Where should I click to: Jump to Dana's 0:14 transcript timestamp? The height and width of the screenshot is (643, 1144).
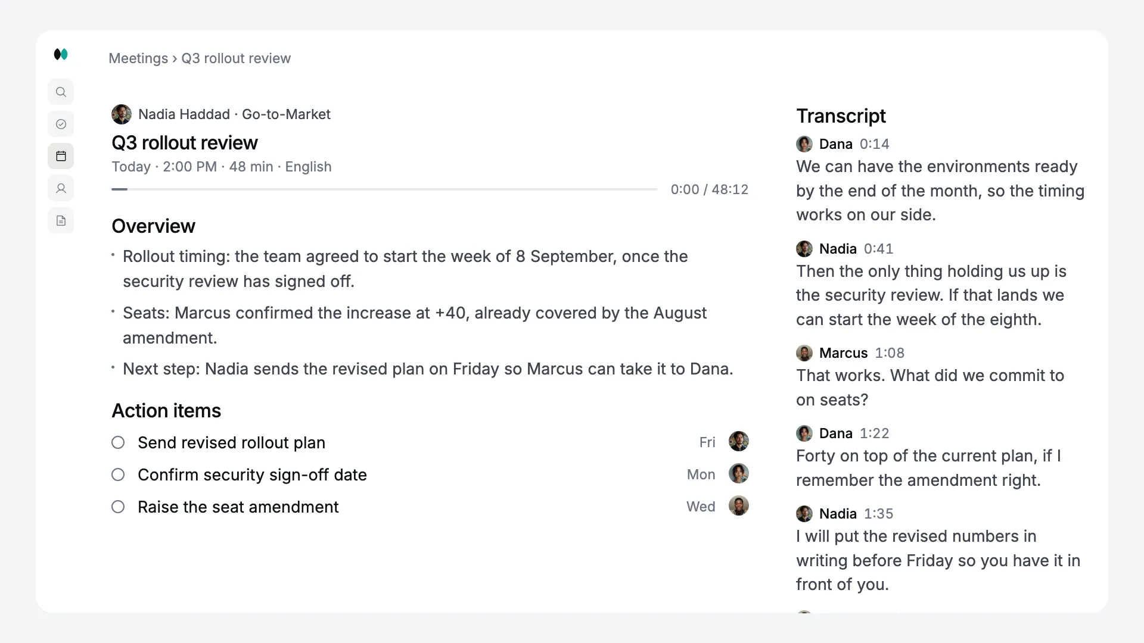tap(874, 144)
